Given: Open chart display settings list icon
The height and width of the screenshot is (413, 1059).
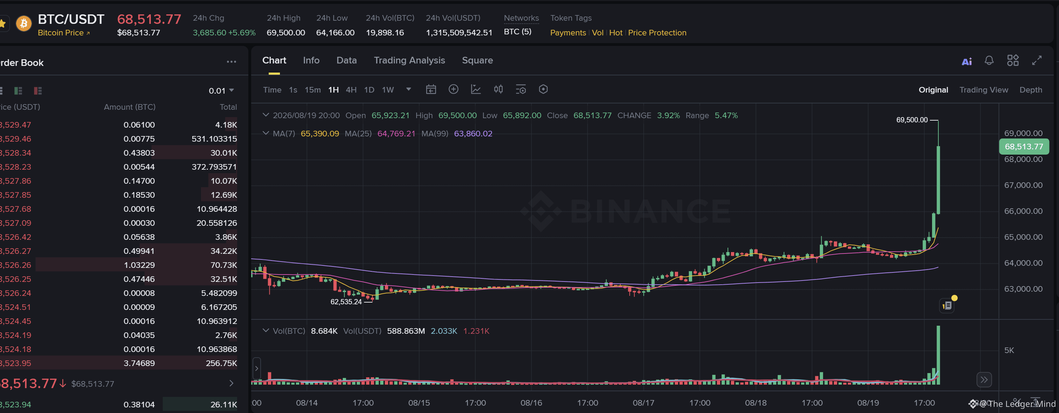Looking at the screenshot, I should pos(521,89).
